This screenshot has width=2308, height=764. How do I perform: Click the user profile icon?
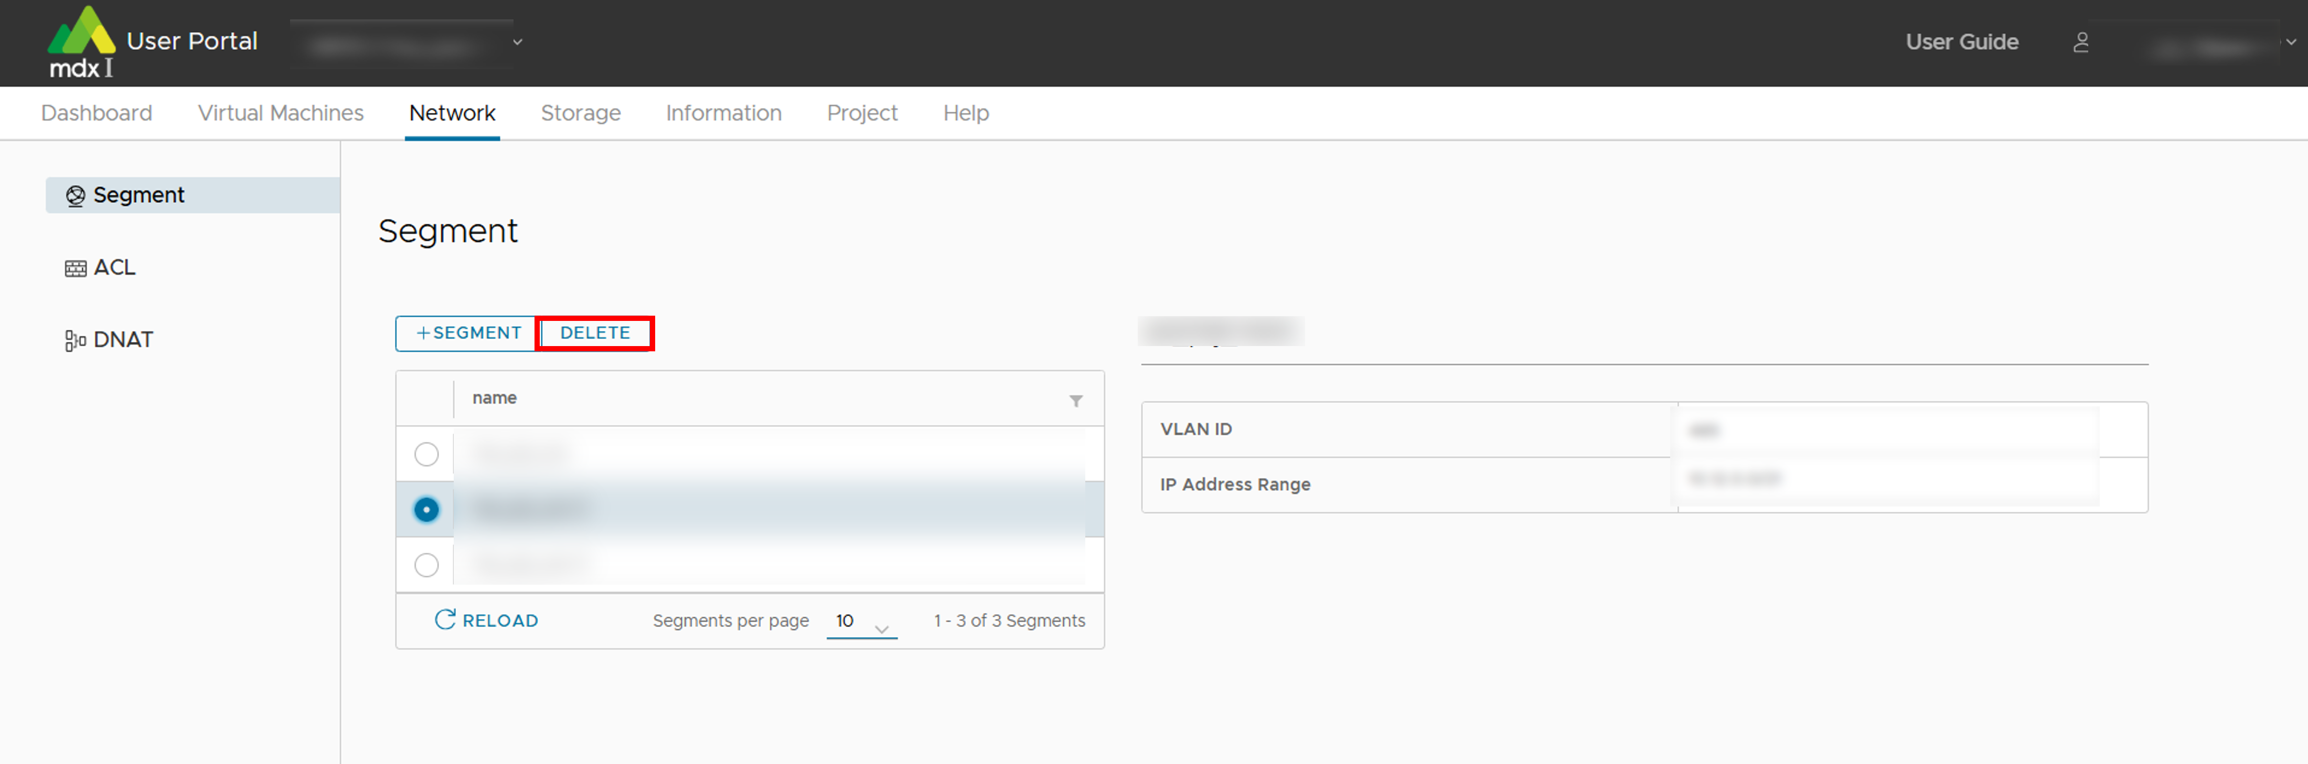(x=2080, y=42)
